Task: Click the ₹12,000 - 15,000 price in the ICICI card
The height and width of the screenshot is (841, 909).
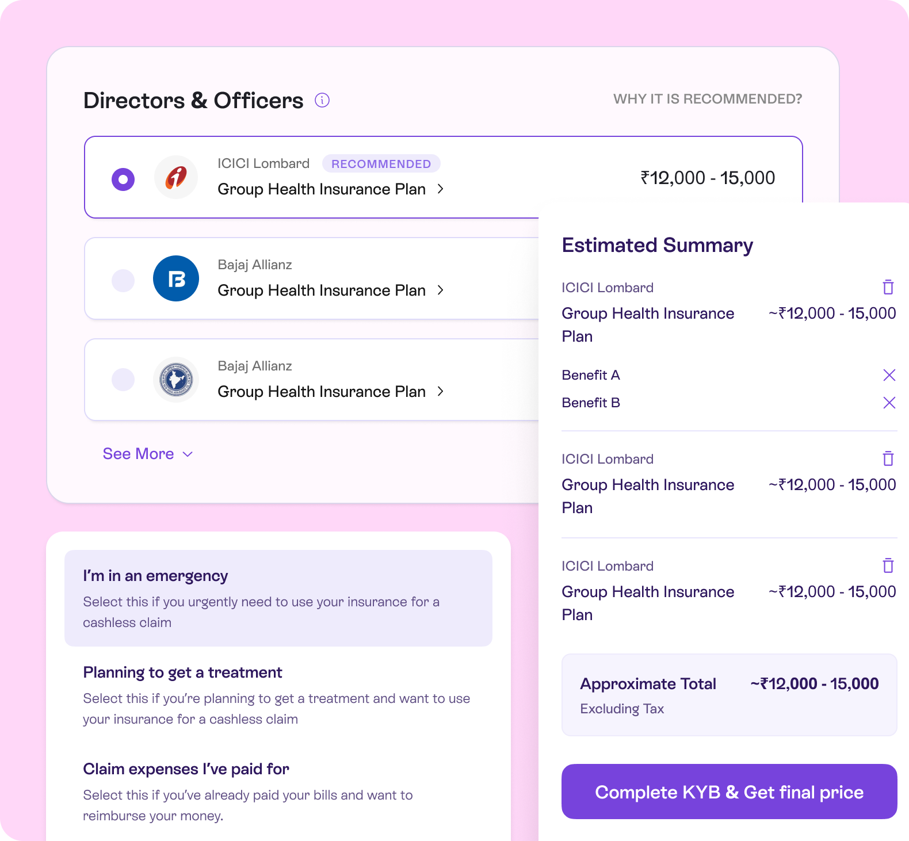Action: pos(708,178)
